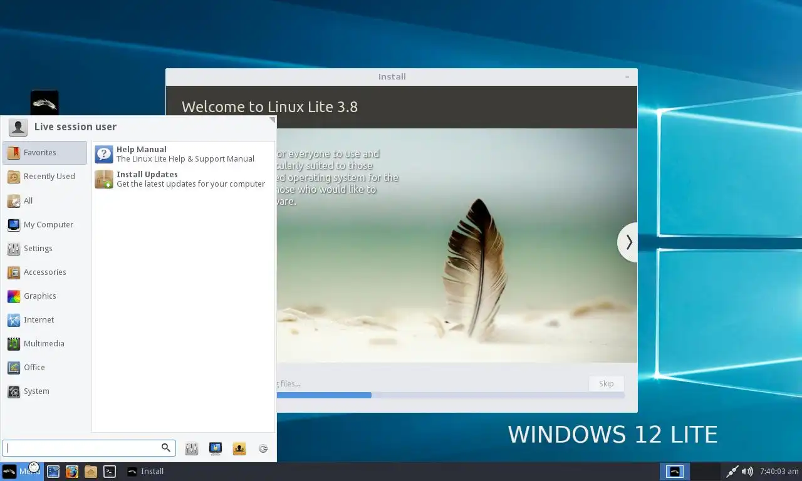Advance installer slideshow with right arrow

point(628,242)
